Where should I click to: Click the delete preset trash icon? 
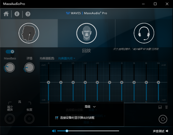[166, 107]
